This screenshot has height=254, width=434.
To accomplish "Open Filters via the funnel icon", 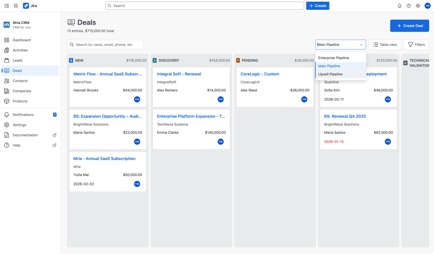I will (416, 44).
